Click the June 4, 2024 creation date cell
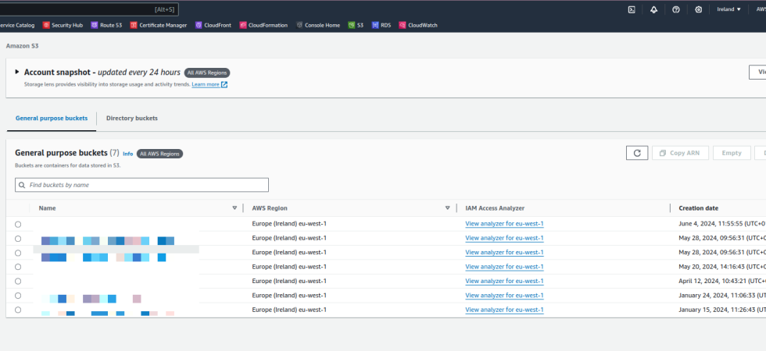Image resolution: width=766 pixels, height=351 pixels. [722, 225]
